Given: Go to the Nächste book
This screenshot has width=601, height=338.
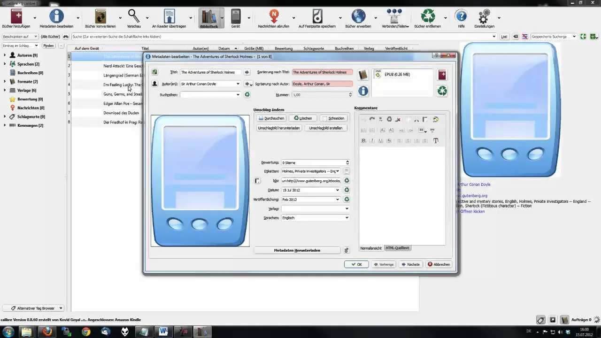Looking at the screenshot, I should coord(410,264).
